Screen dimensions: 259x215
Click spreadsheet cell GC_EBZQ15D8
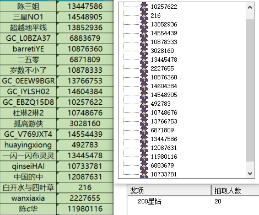tap(28, 103)
